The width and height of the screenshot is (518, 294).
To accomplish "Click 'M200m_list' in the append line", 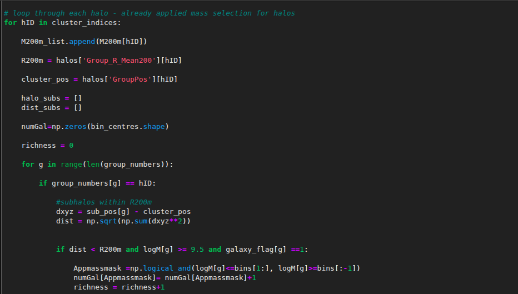I will (x=43, y=42).
